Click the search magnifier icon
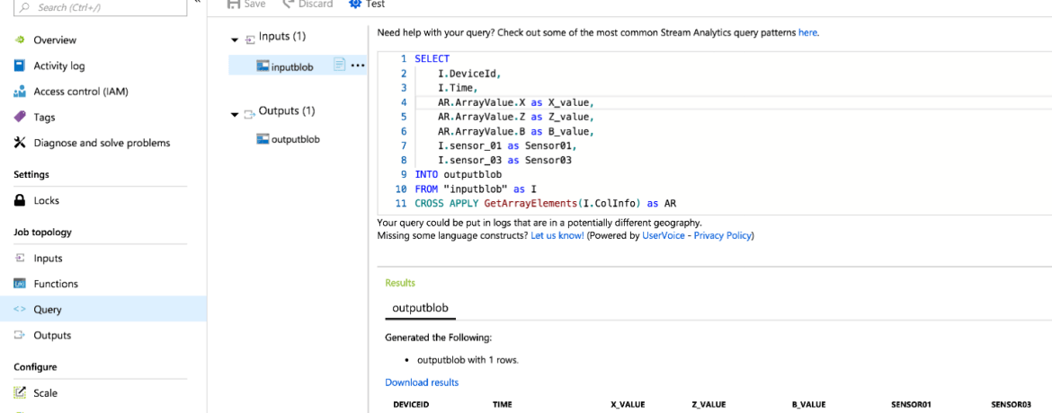 coord(26,7)
